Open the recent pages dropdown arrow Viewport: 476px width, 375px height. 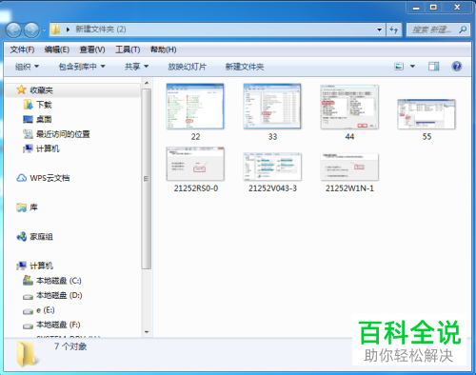tap(44, 30)
